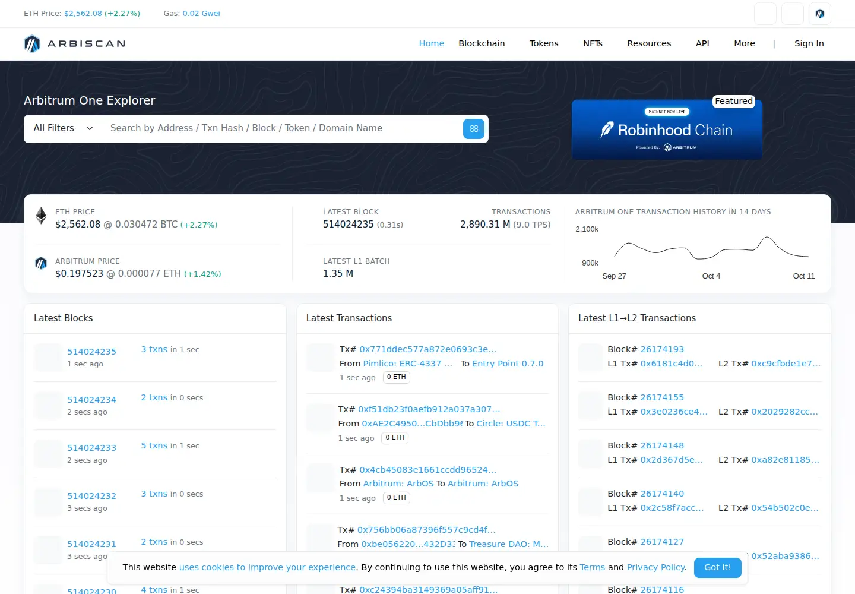Open block 514024234 in Latest Blocks
The height and width of the screenshot is (594, 855).
tap(91, 400)
